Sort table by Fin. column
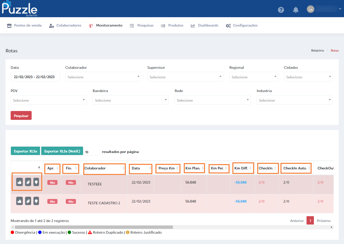 (71, 168)
